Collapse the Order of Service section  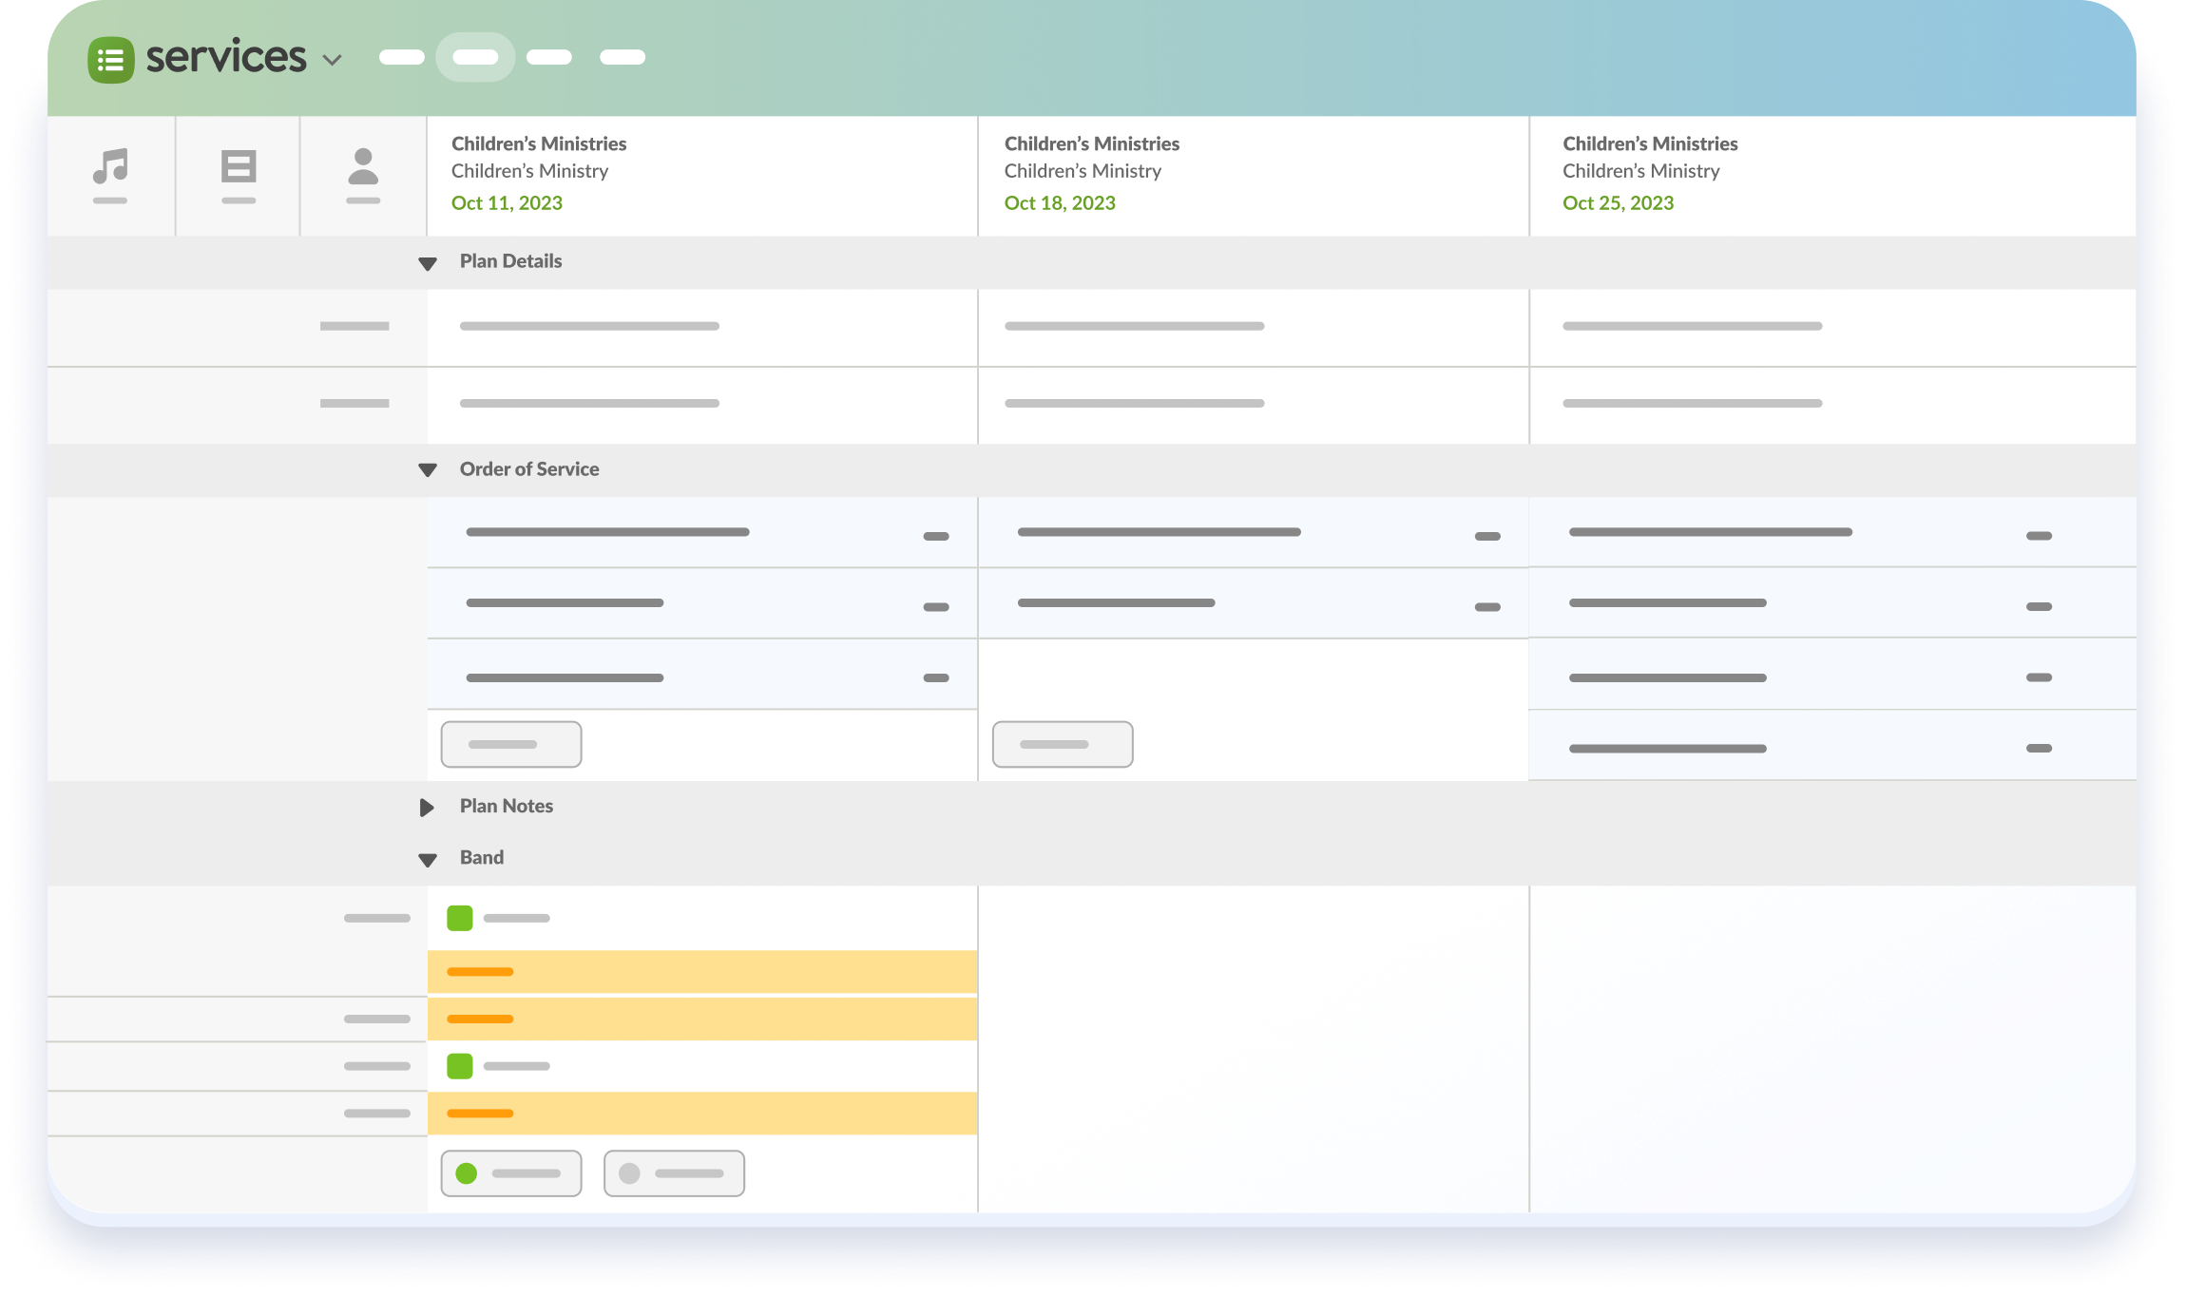(x=428, y=470)
